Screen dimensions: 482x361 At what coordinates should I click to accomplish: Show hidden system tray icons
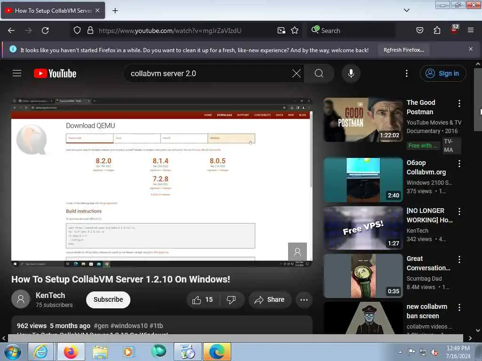(x=400, y=352)
